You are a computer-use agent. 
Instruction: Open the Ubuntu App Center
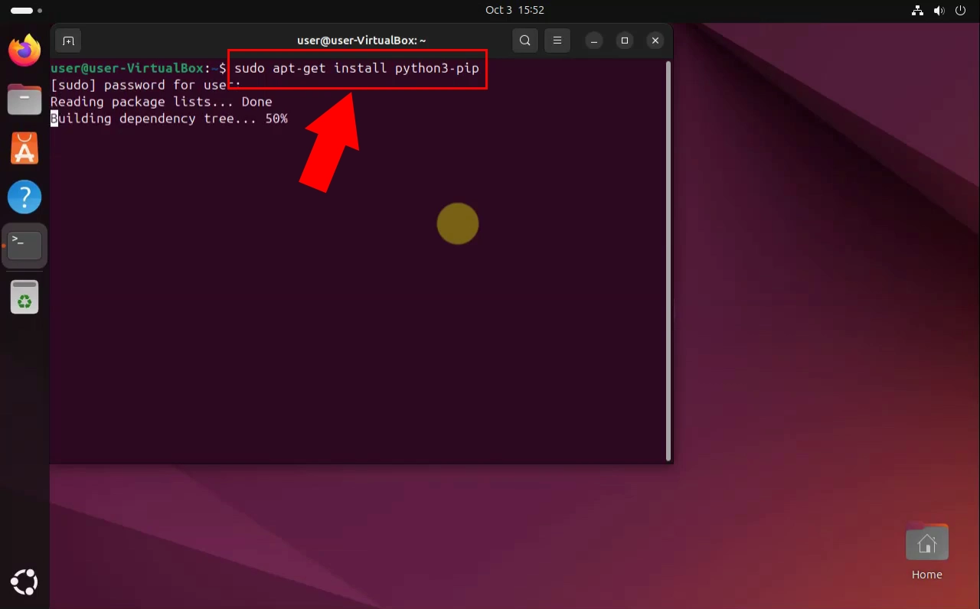tap(24, 148)
